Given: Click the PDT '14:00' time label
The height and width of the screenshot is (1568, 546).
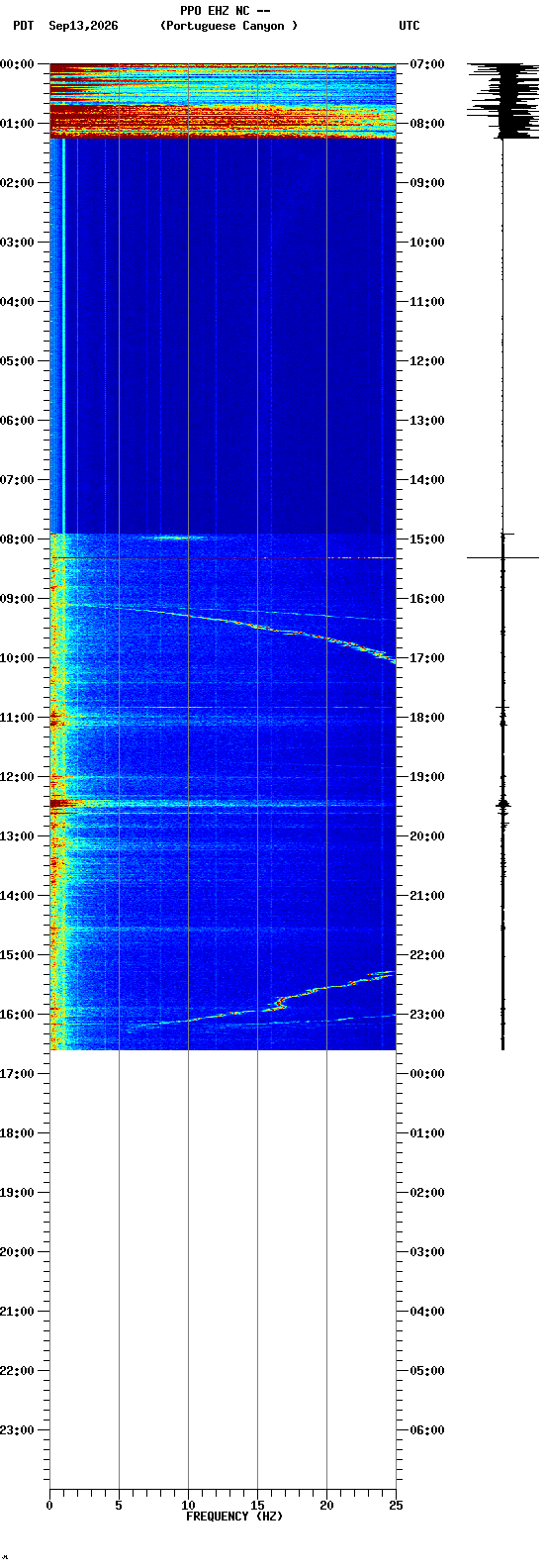Looking at the screenshot, I should tap(17, 895).
